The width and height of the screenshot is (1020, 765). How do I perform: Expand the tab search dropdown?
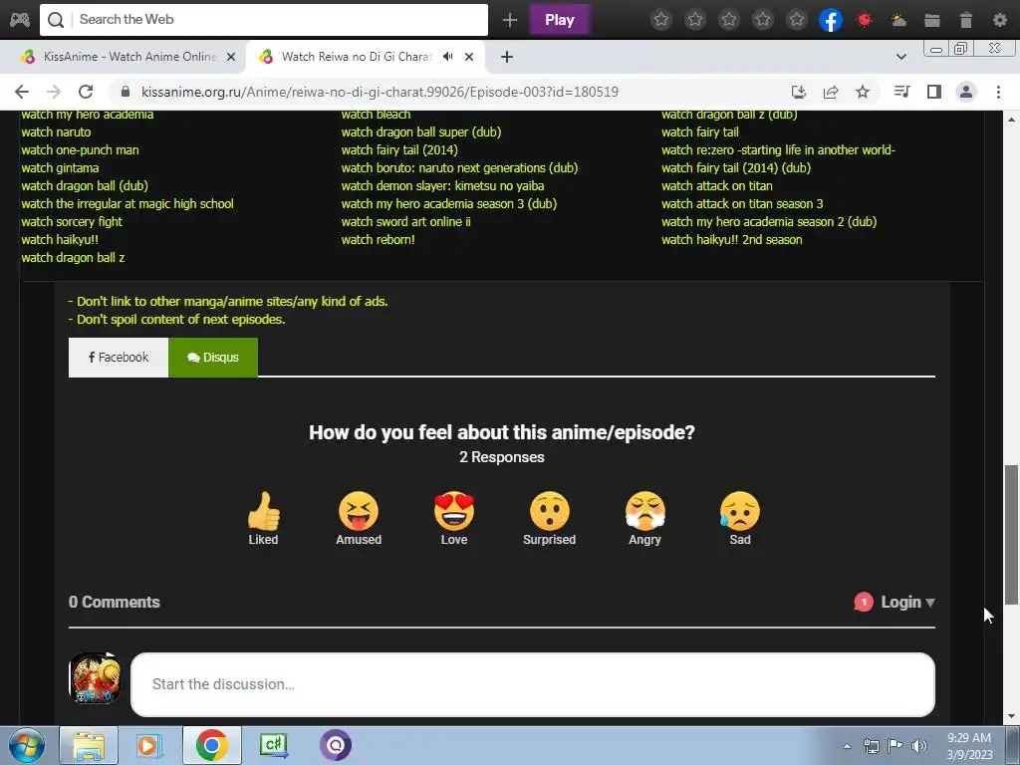[900, 57]
